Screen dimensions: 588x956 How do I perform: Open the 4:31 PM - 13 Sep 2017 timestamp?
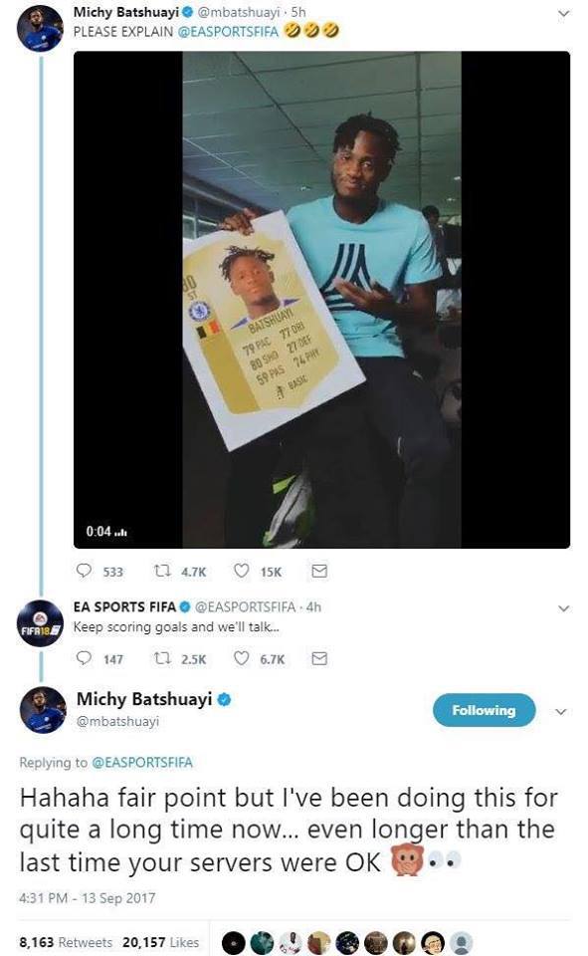pyautogui.click(x=88, y=898)
